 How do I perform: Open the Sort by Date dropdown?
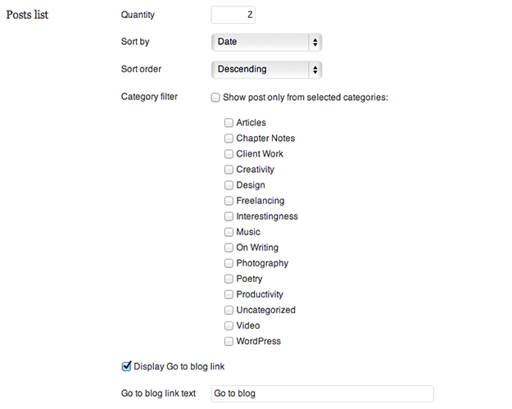coord(266,42)
